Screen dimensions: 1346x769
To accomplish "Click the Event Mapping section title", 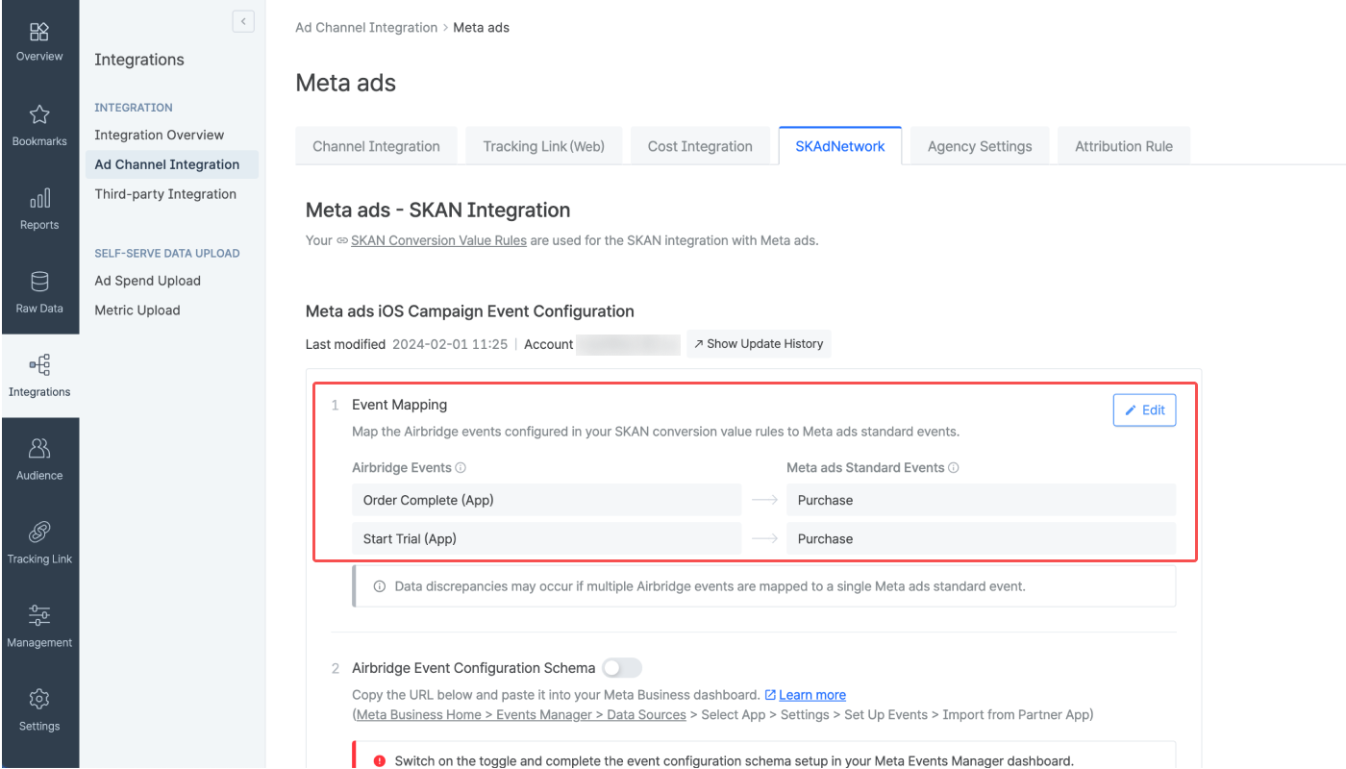I will click(400, 405).
